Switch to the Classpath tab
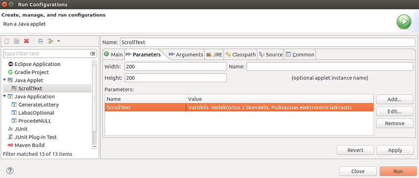419x178 pixels. click(241, 55)
